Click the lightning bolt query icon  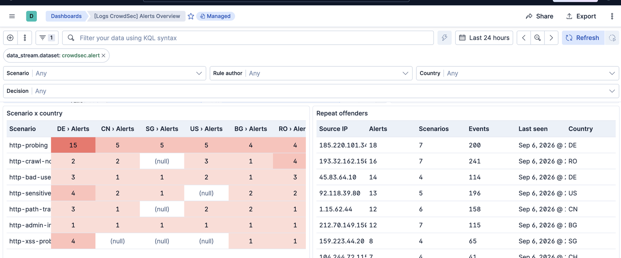pyautogui.click(x=444, y=38)
